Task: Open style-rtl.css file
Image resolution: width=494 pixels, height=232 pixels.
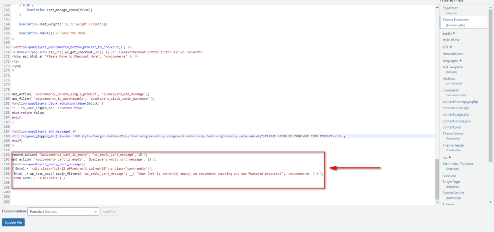Action: [451, 40]
